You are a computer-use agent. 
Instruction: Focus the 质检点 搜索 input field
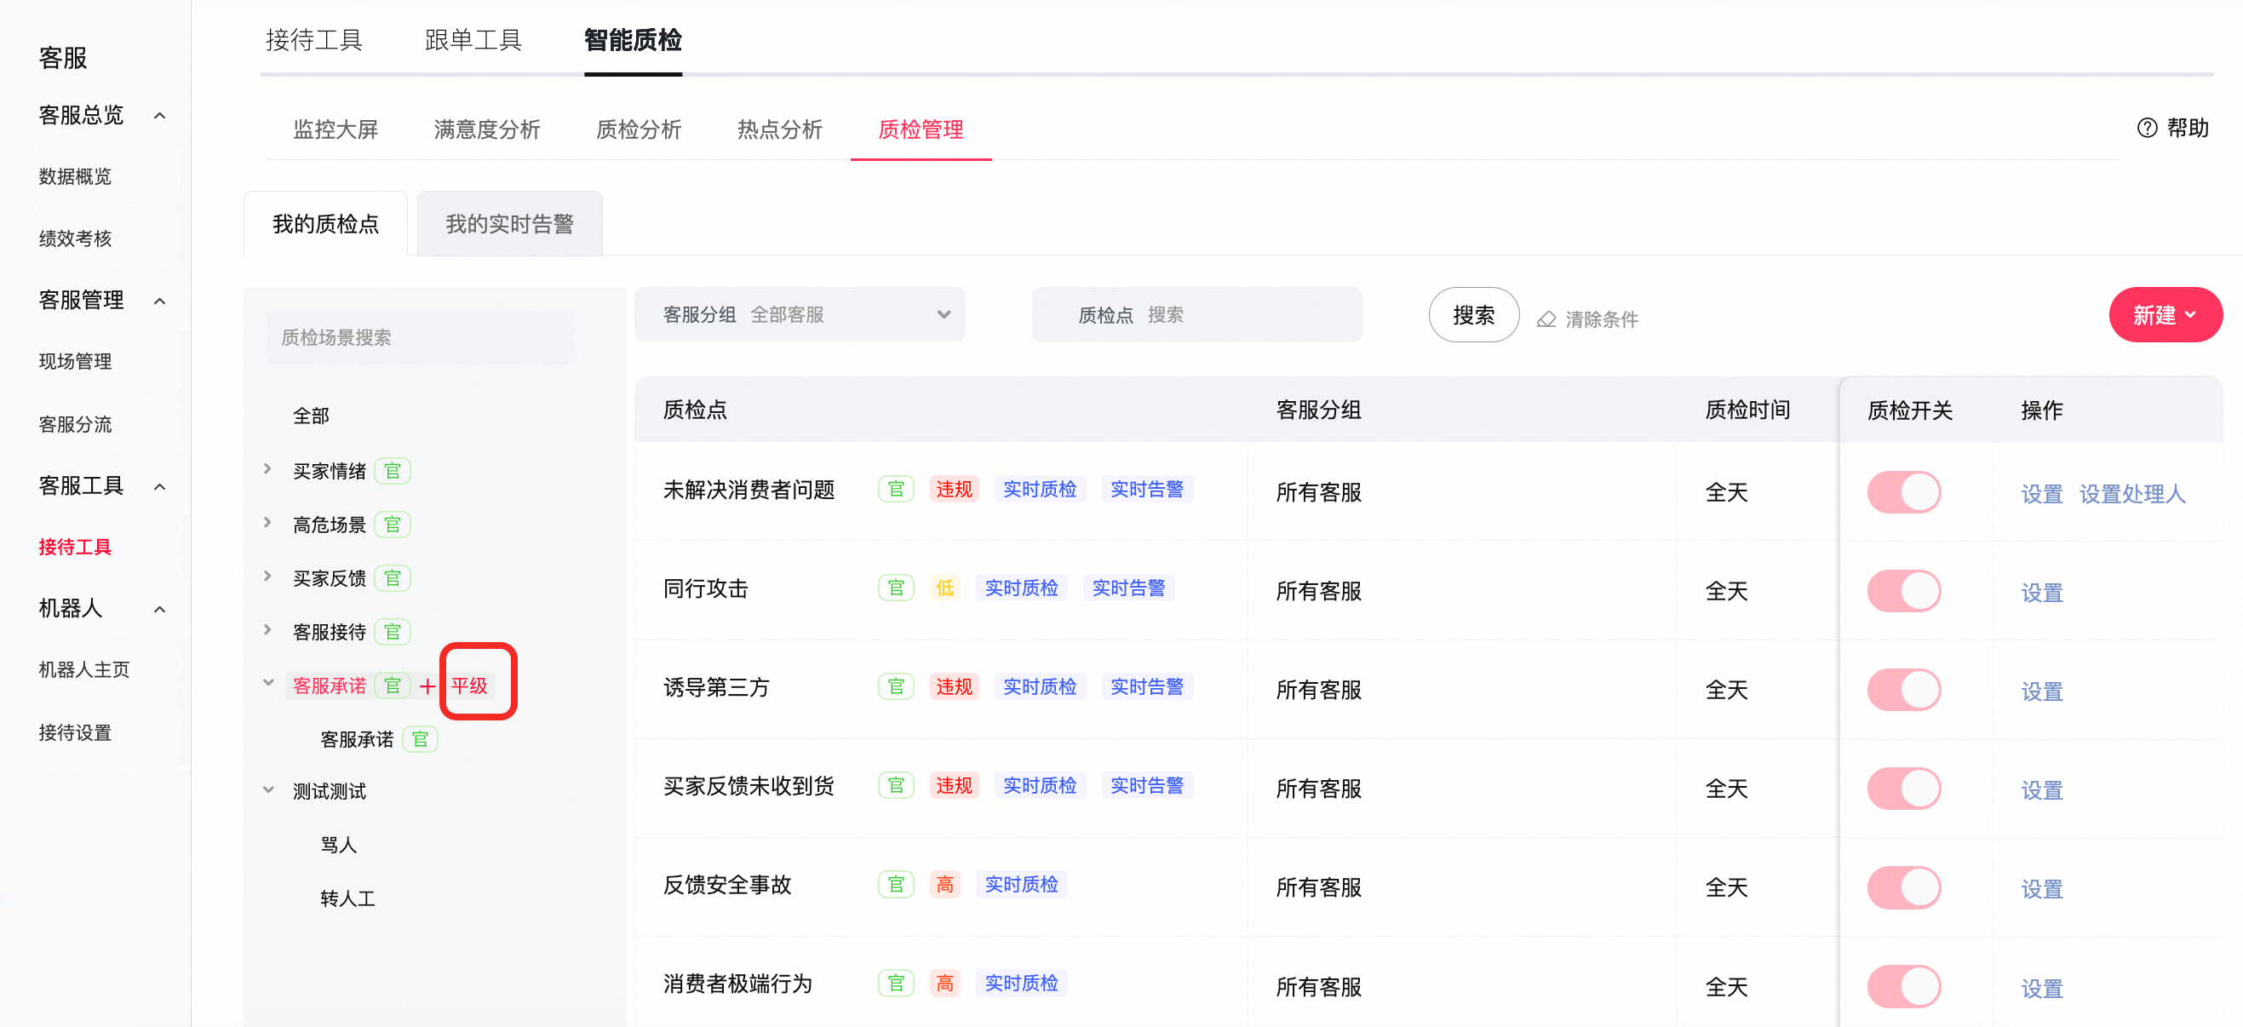click(x=1196, y=314)
